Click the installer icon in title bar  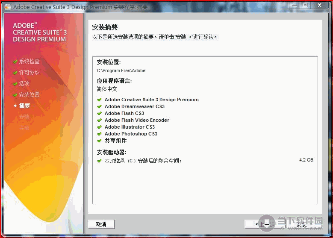tap(8, 7)
